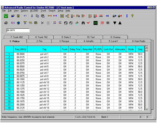Click the yellow and red linked-dots icon
The image size is (157, 125).
50,16
